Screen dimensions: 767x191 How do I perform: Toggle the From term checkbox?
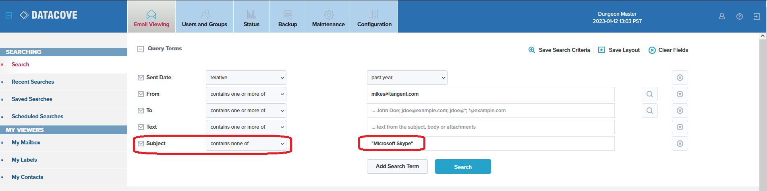click(141, 94)
